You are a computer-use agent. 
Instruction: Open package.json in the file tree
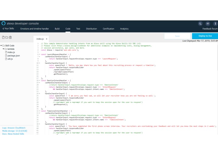tap(13, 56)
